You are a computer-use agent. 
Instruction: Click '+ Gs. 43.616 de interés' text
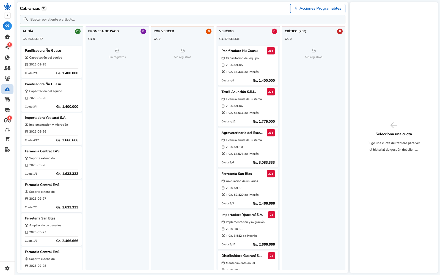point(242,113)
